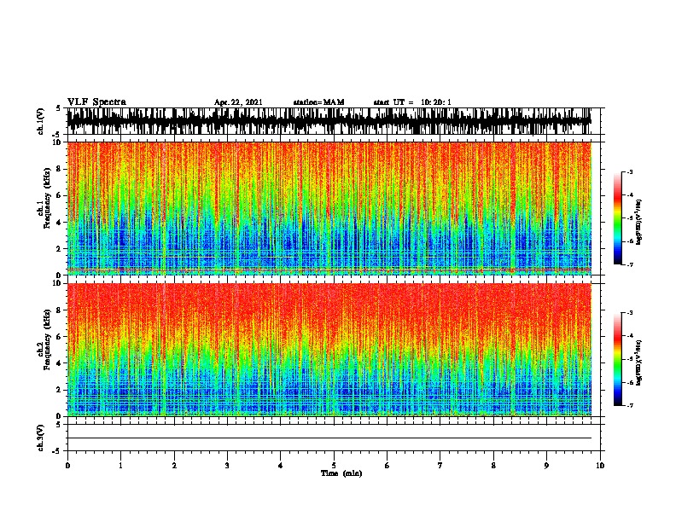
Task: Click the time axis tick label "7"
Action: (x=440, y=466)
